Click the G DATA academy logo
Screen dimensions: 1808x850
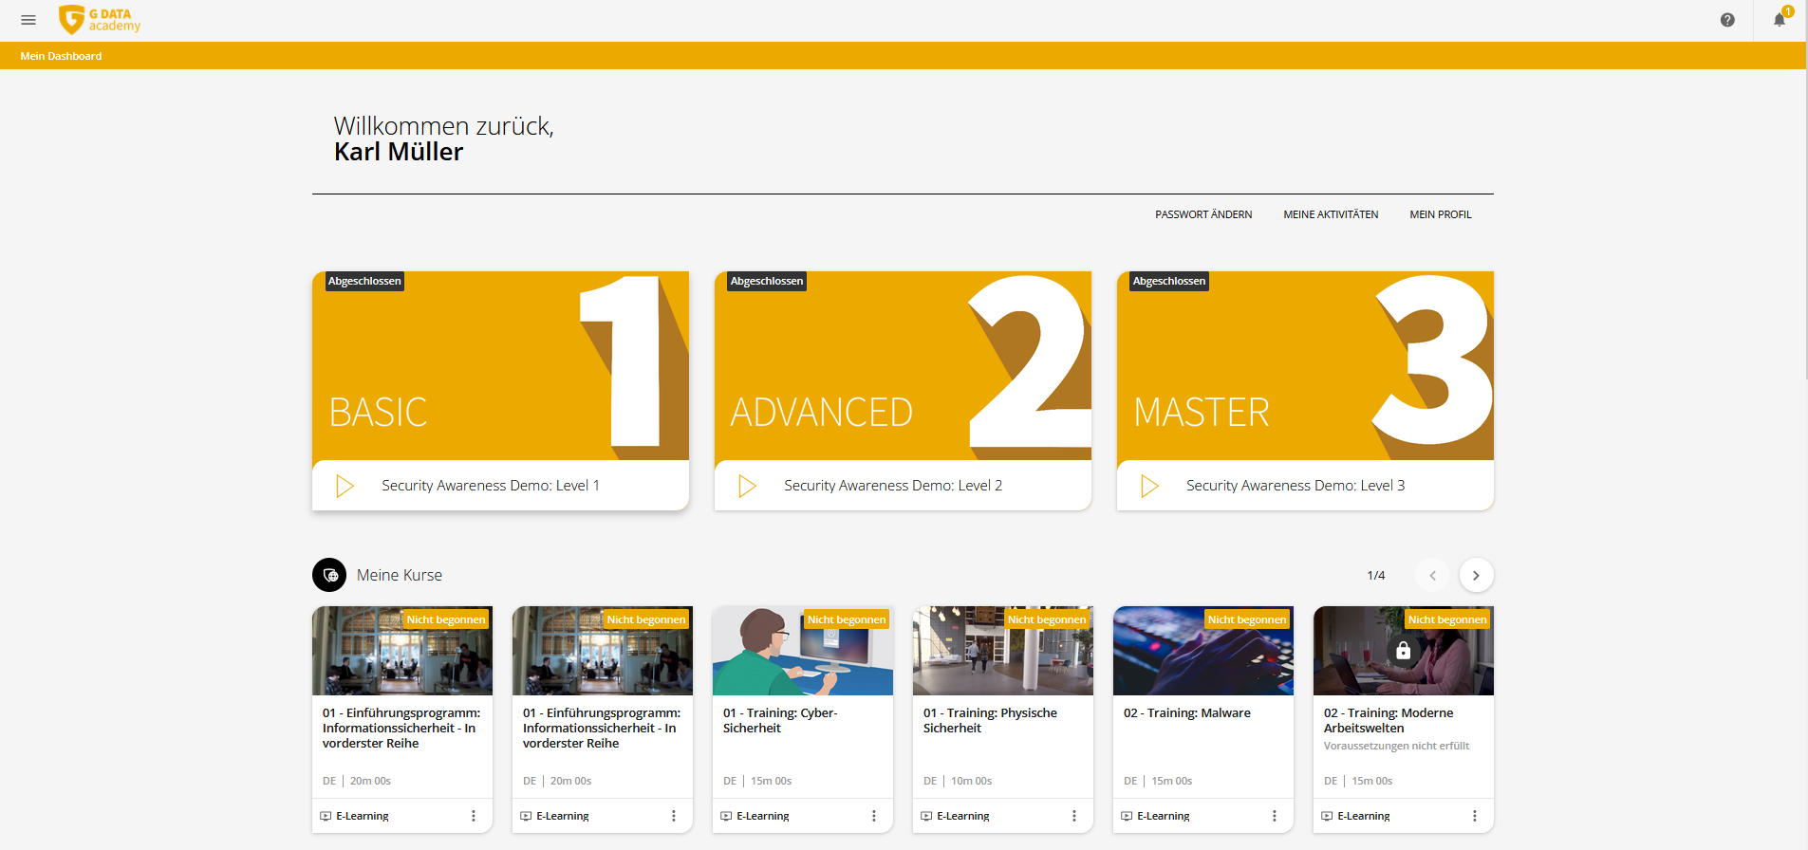click(100, 20)
